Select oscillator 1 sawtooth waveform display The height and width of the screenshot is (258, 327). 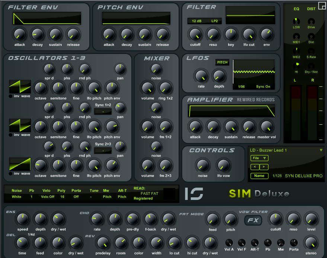20,87
